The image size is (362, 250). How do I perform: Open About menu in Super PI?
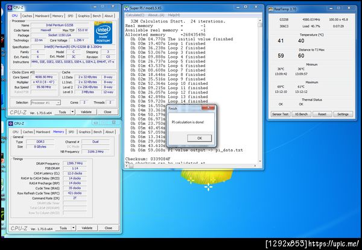point(156,15)
